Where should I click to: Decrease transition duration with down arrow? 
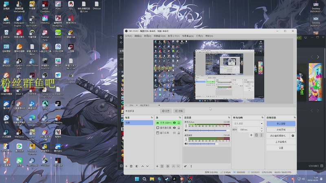[x=262, y=131]
